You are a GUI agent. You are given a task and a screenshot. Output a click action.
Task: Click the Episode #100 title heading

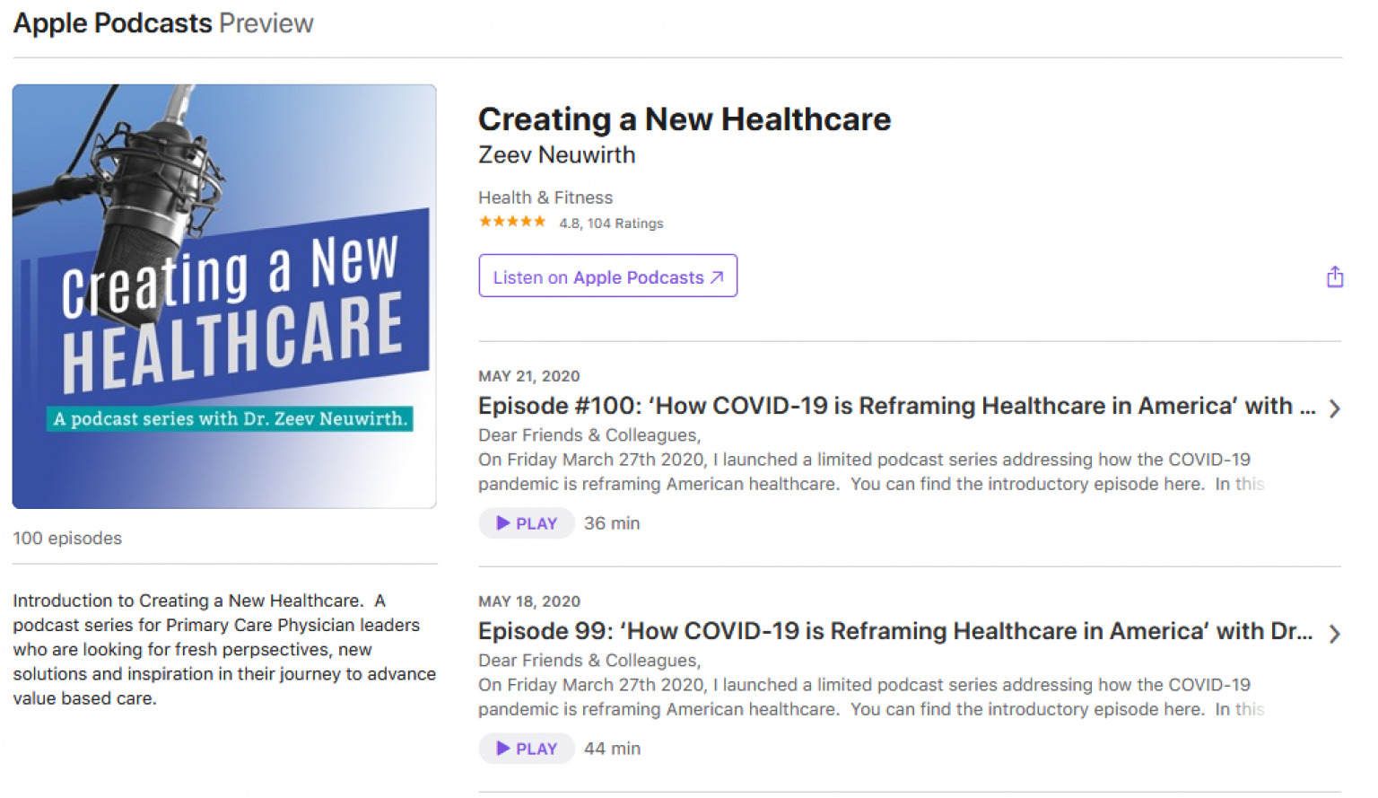coord(897,406)
